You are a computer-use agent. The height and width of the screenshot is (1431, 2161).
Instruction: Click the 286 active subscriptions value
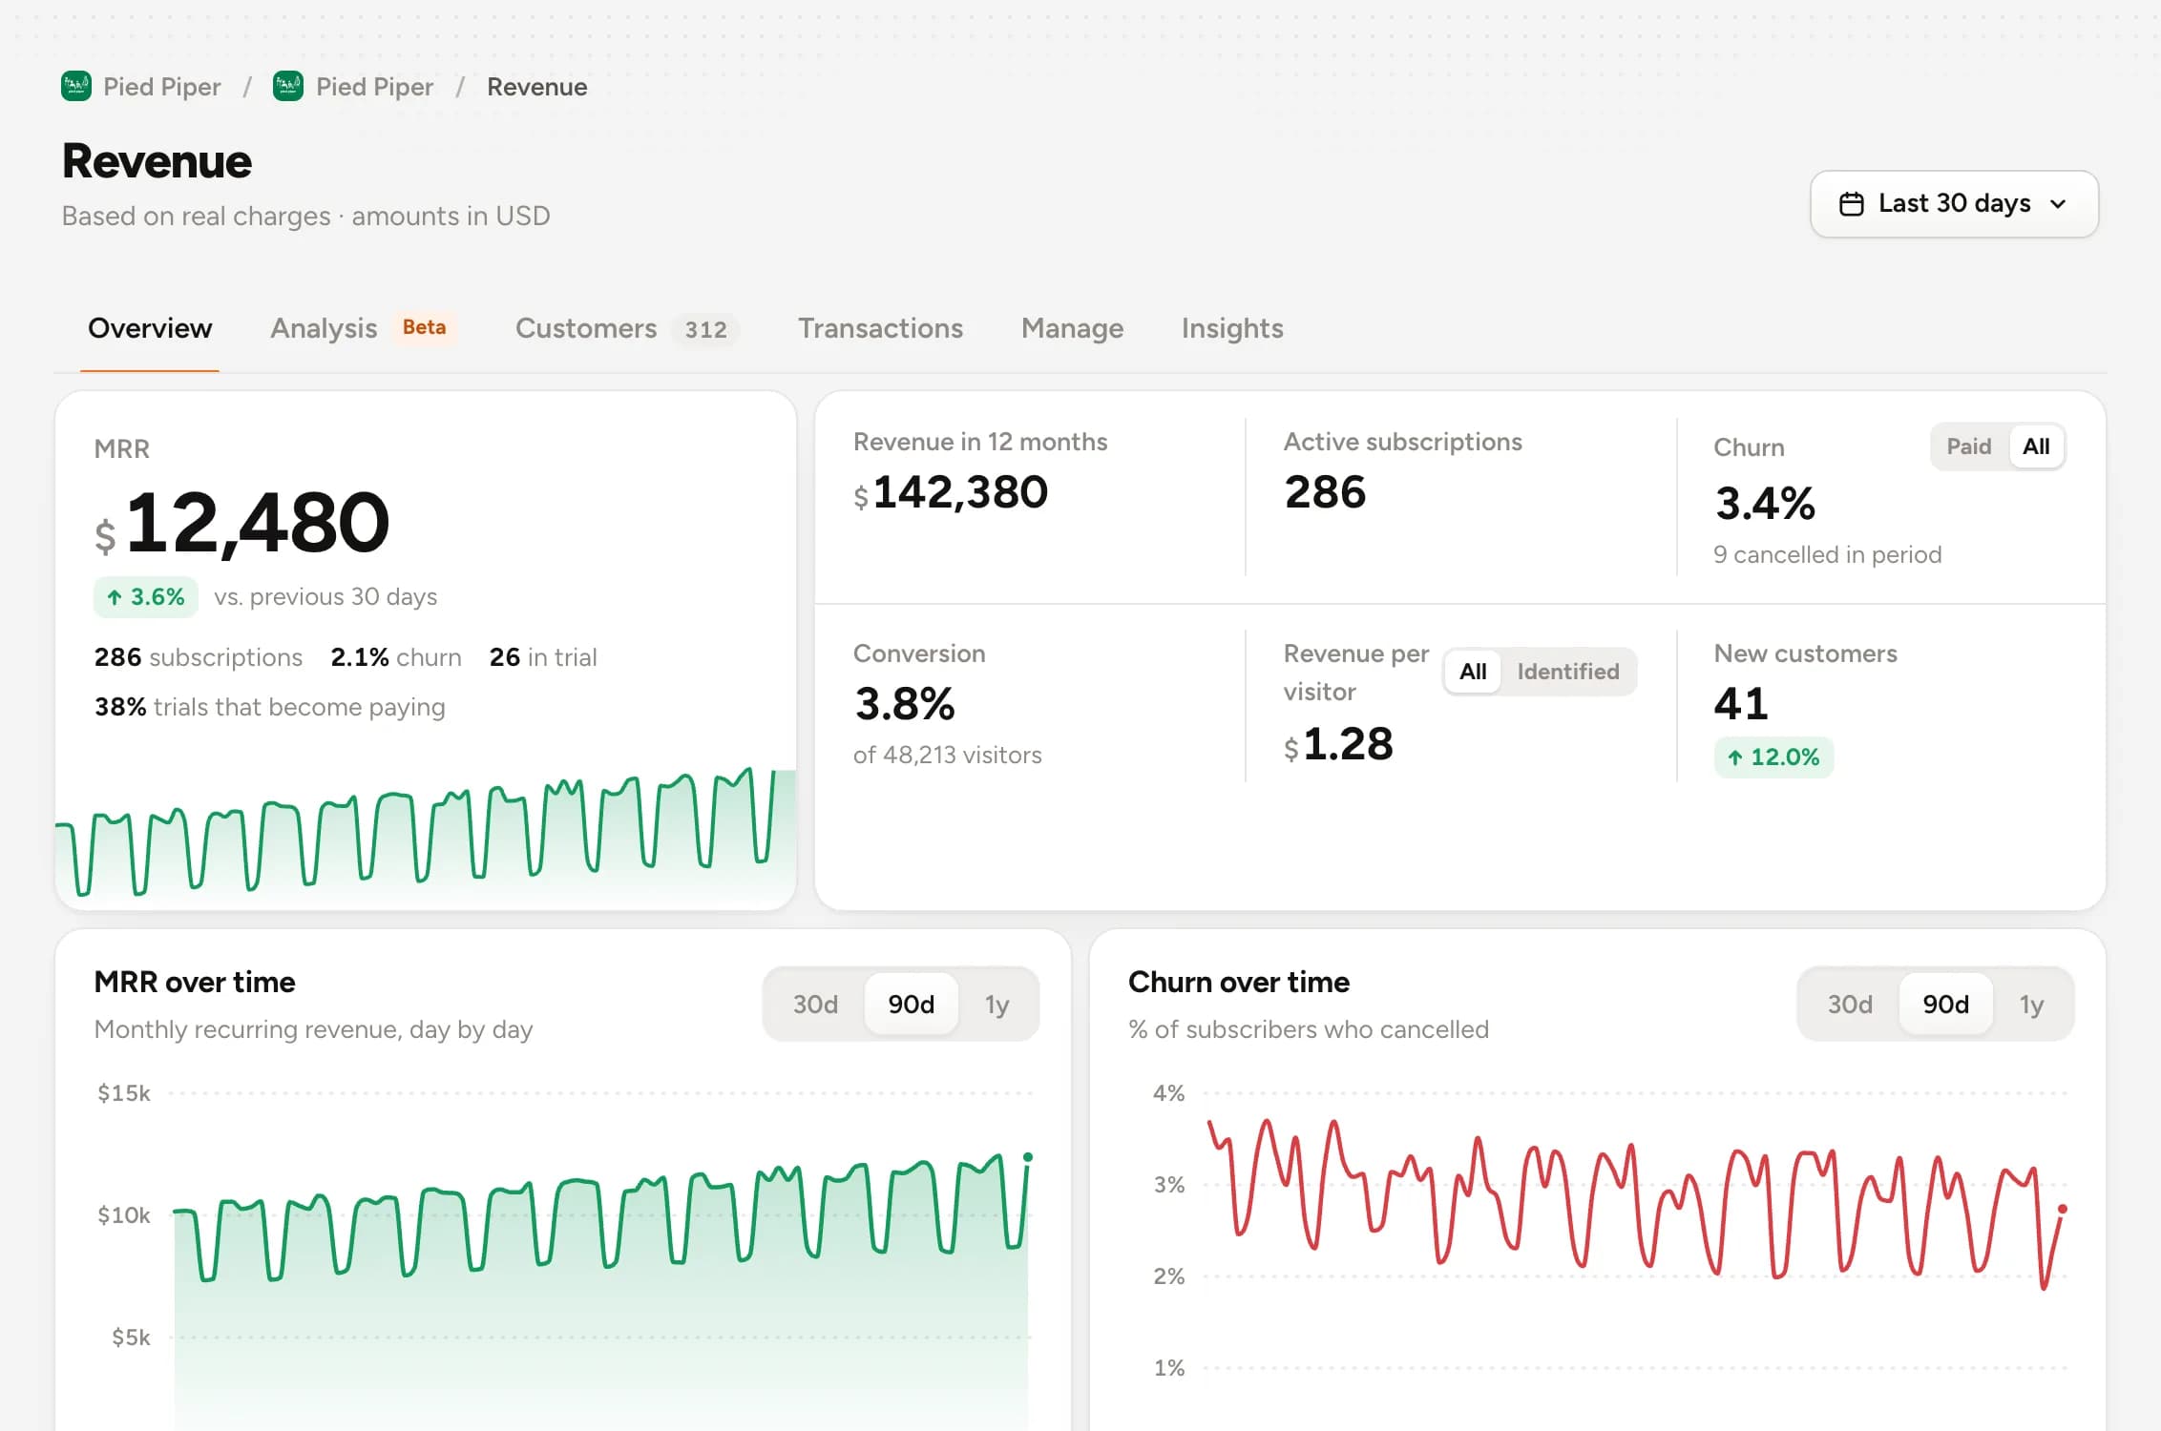tap(1325, 493)
